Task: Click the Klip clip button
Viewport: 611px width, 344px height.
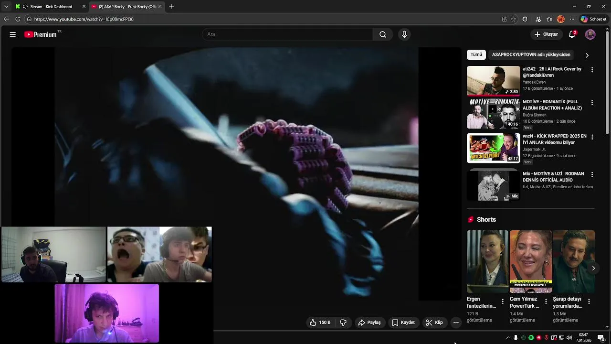Action: 434,322
